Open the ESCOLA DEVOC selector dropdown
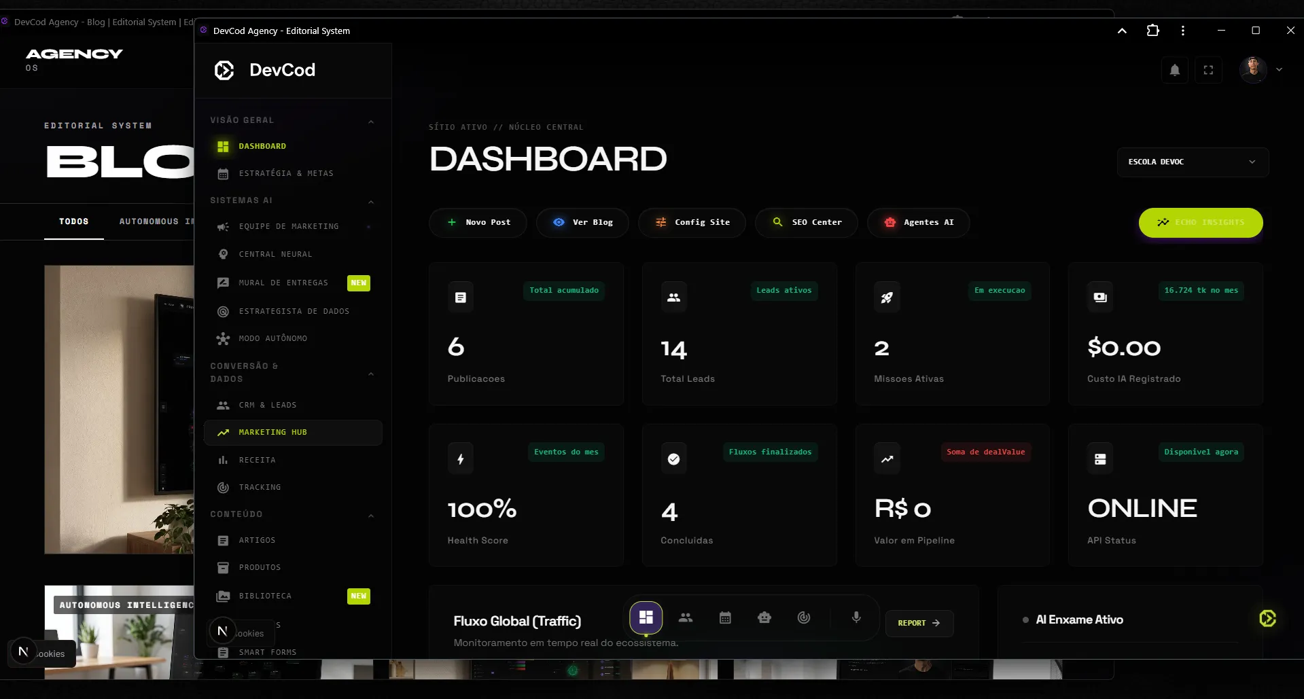 coord(1193,162)
